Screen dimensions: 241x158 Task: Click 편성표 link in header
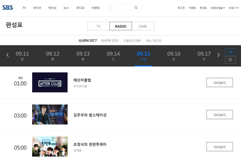(203, 8)
